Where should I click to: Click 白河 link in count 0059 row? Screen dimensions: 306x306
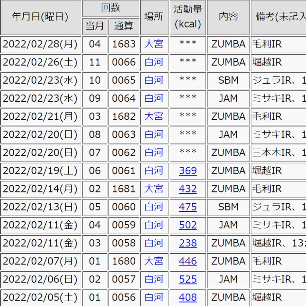pos(154,225)
